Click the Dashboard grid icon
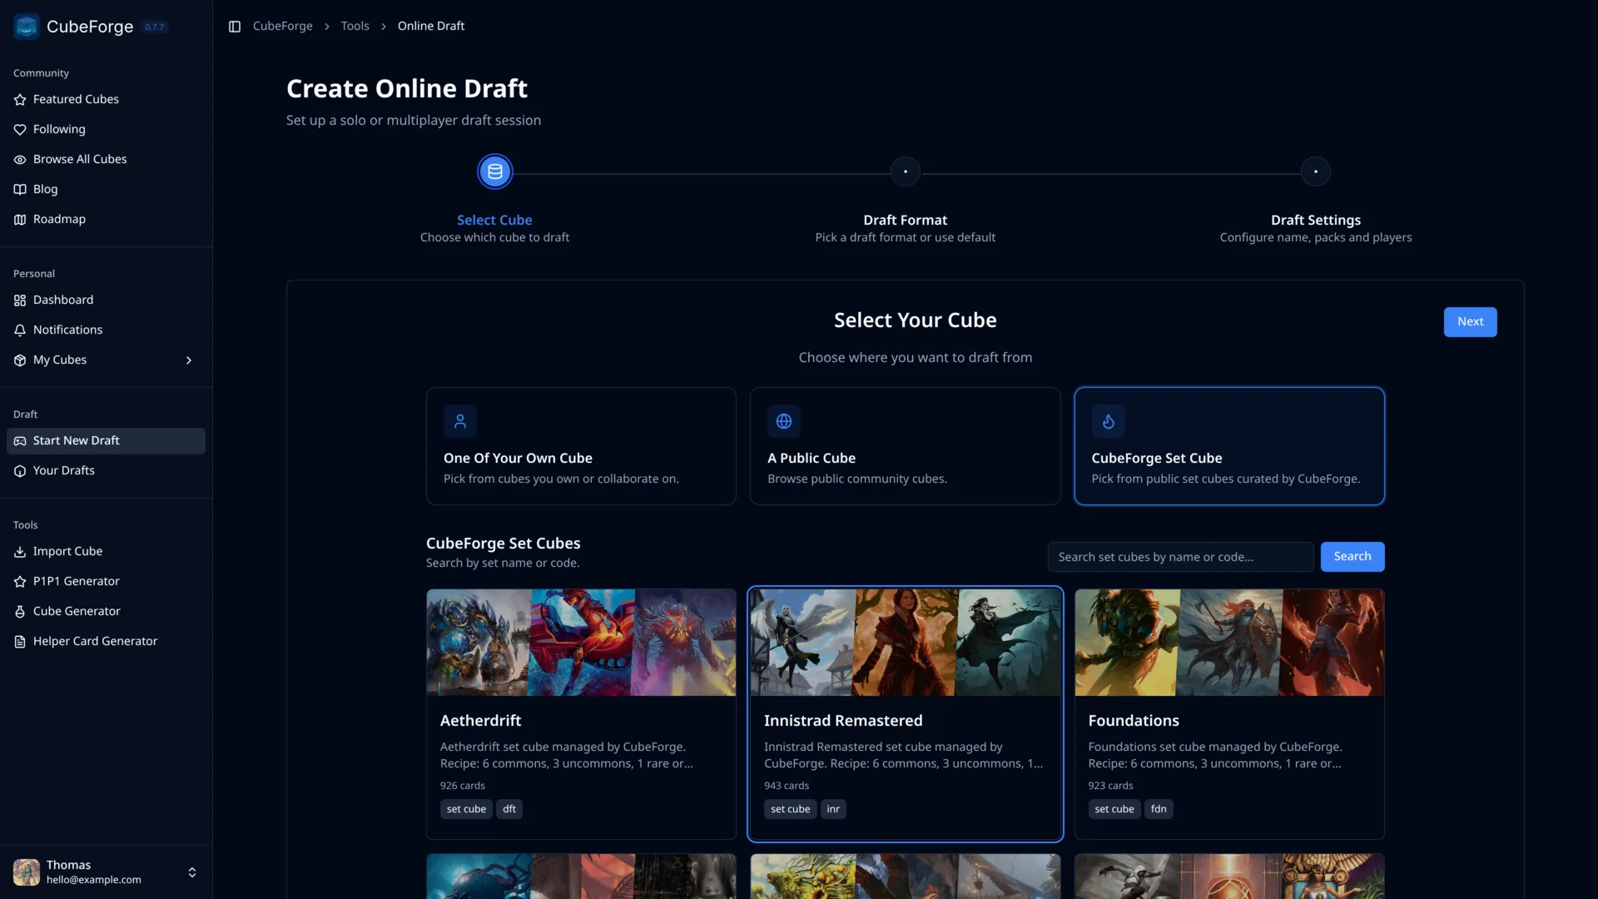The height and width of the screenshot is (899, 1598). (x=20, y=300)
